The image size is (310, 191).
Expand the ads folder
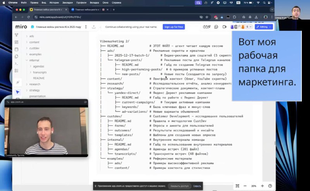[x=27, y=36]
